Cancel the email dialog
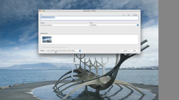 [125, 51]
